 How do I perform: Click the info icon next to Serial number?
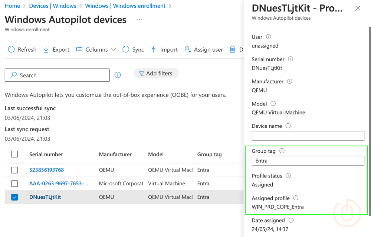pyautogui.click(x=290, y=59)
